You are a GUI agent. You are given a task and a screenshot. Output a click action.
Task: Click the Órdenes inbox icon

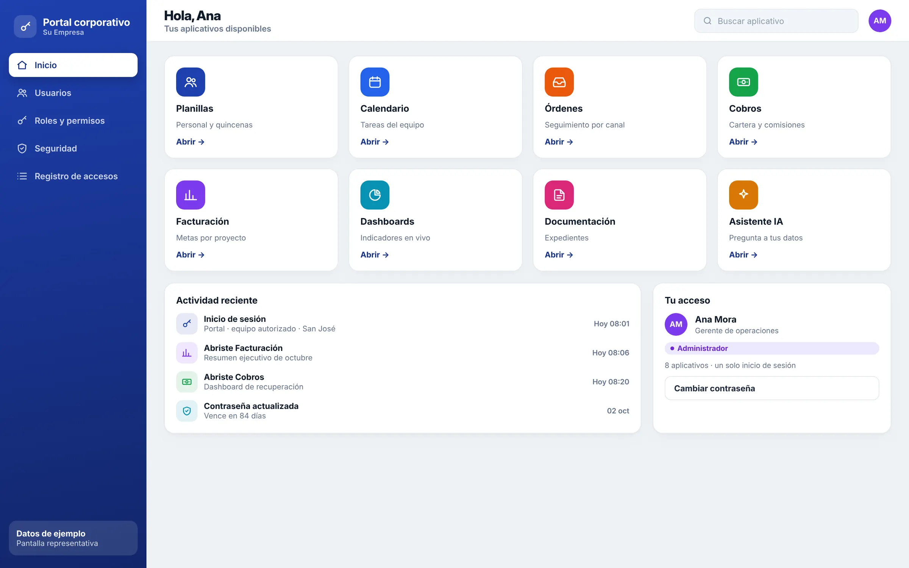point(559,82)
